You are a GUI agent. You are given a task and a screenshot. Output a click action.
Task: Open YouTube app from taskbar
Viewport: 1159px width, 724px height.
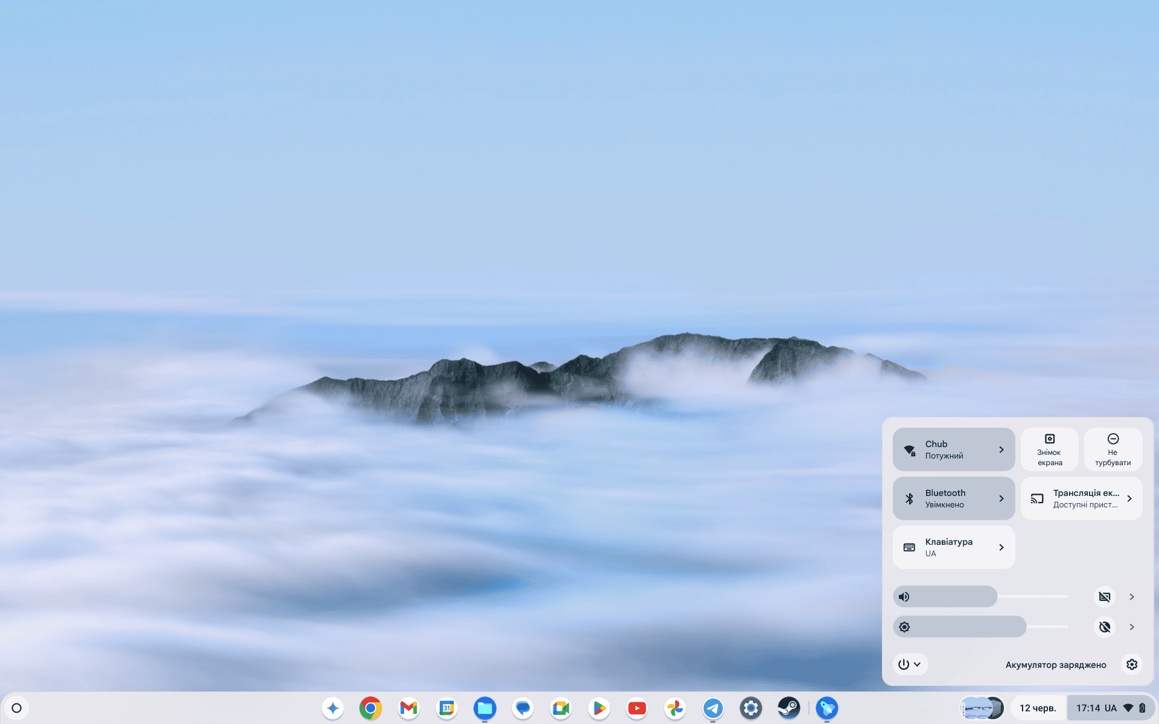coord(637,708)
